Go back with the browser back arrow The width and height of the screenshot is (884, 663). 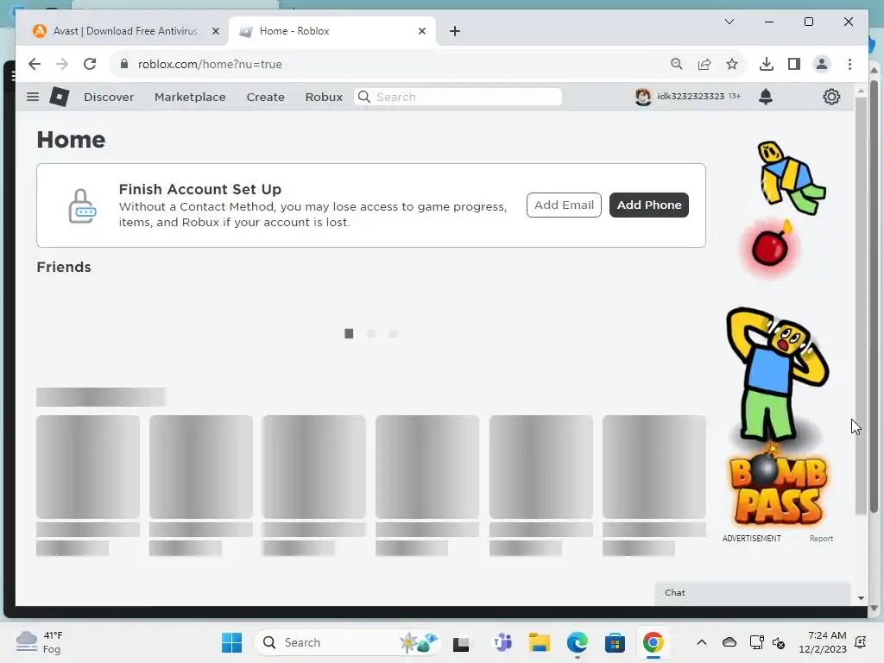pos(35,64)
